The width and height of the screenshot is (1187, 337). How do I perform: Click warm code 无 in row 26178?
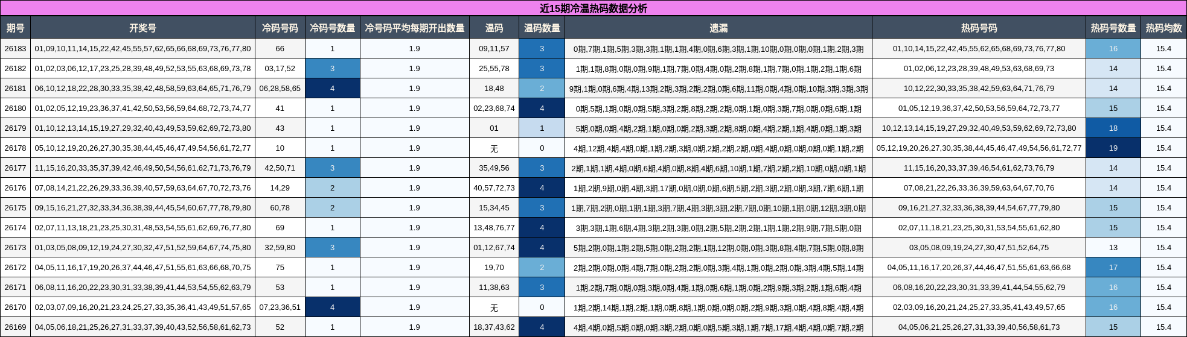point(494,148)
